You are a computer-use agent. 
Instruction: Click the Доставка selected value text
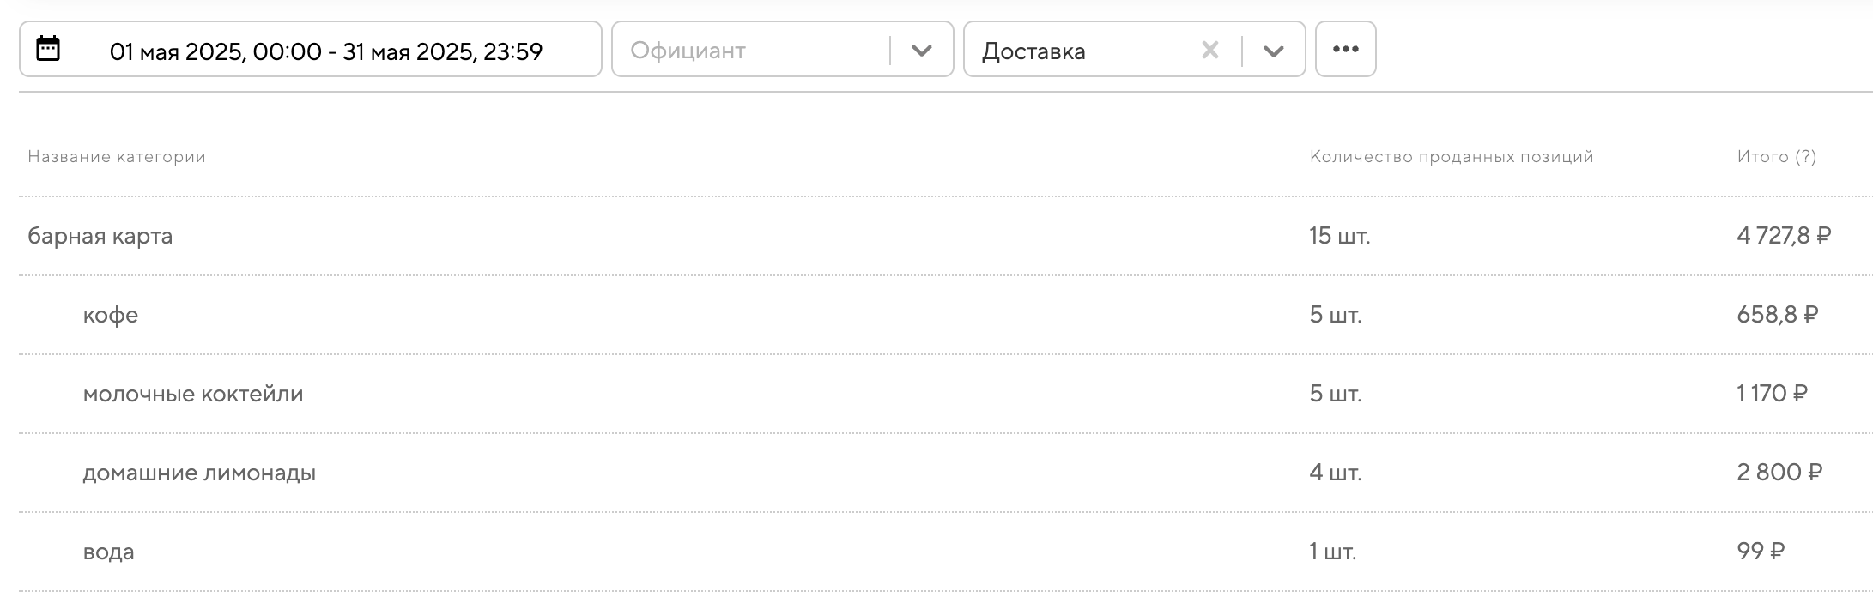1033,51
